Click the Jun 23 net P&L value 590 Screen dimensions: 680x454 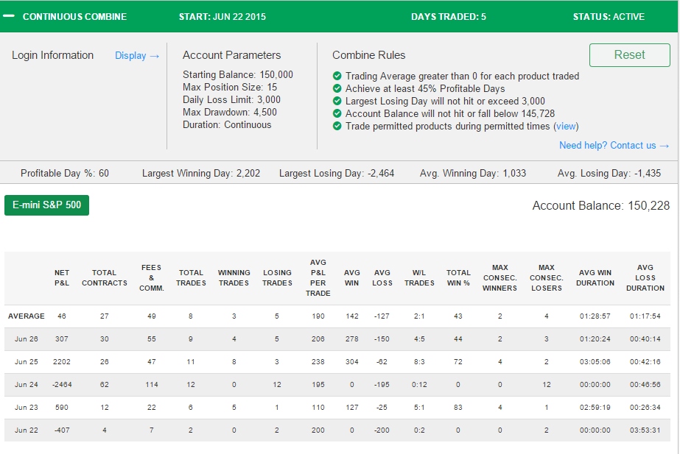tap(62, 408)
